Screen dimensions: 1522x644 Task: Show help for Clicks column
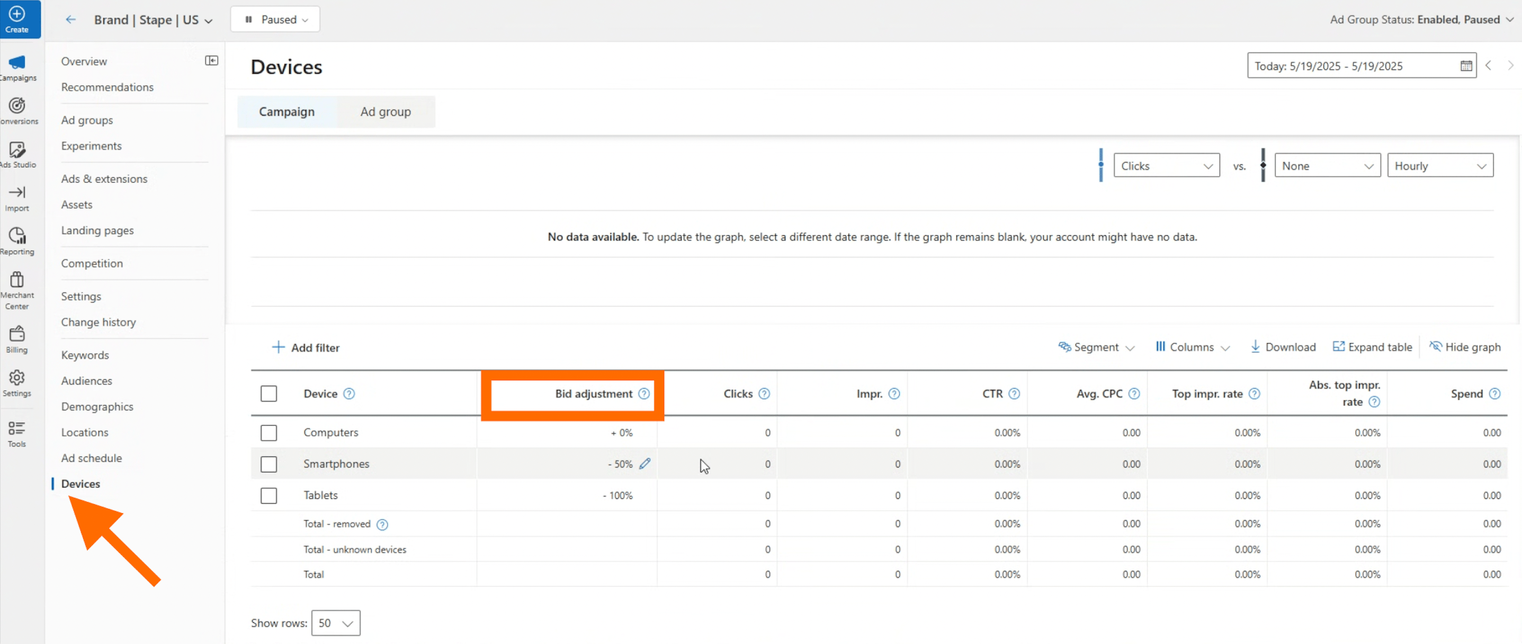pos(764,393)
